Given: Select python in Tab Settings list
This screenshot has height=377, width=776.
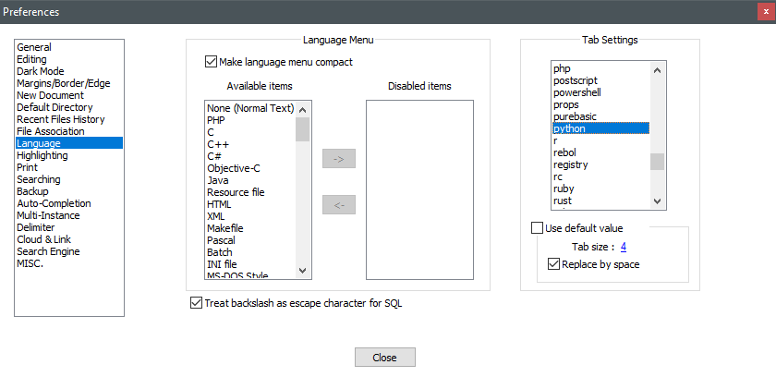Looking at the screenshot, I should [600, 128].
